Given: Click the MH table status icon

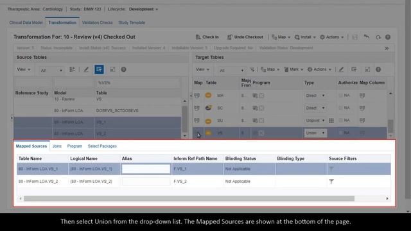Looking at the screenshot, I should (208, 96).
